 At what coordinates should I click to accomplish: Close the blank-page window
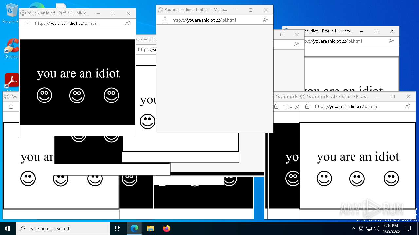click(266, 10)
